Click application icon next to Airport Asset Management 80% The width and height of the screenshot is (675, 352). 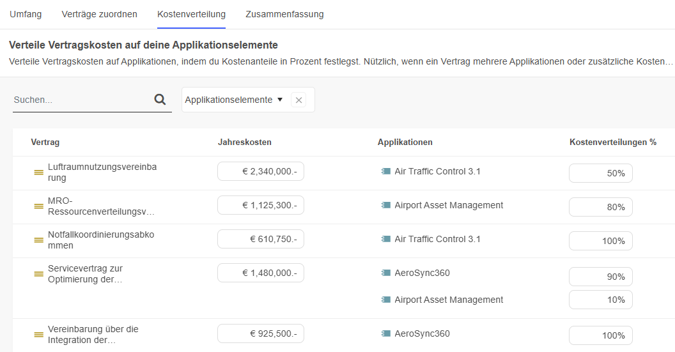click(x=385, y=205)
